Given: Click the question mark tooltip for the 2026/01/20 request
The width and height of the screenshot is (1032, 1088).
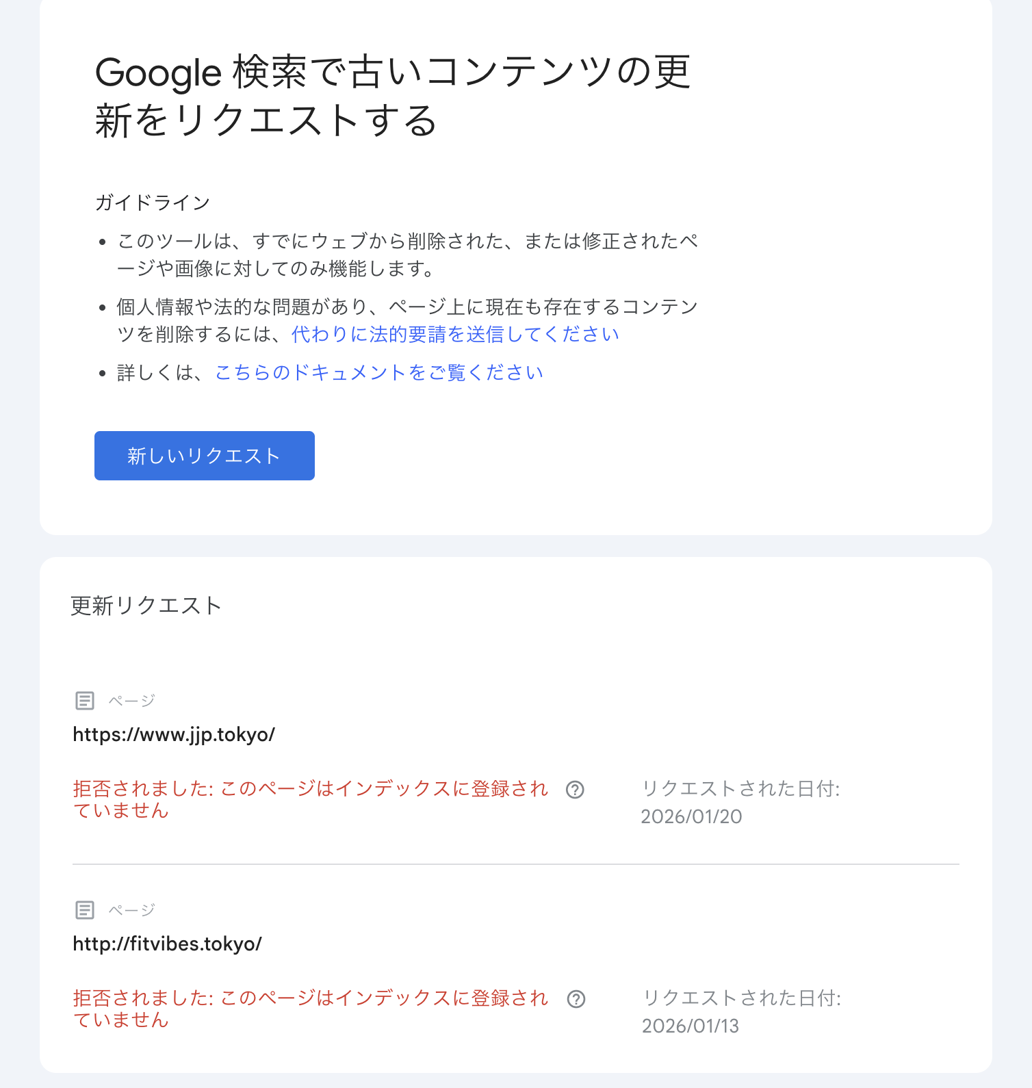Looking at the screenshot, I should pos(576,790).
